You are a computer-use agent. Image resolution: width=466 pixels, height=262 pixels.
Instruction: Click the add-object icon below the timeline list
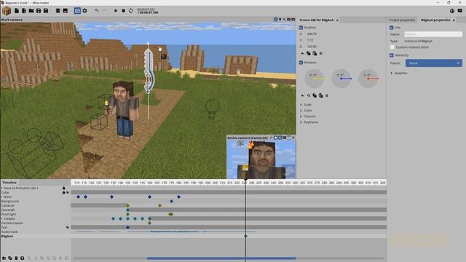click(4, 258)
